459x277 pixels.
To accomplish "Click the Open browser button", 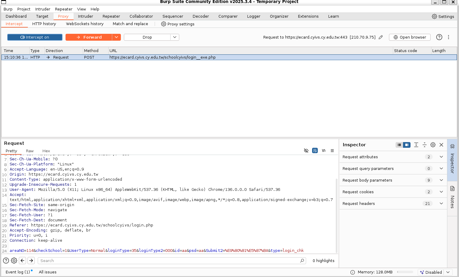I will (x=410, y=37).
